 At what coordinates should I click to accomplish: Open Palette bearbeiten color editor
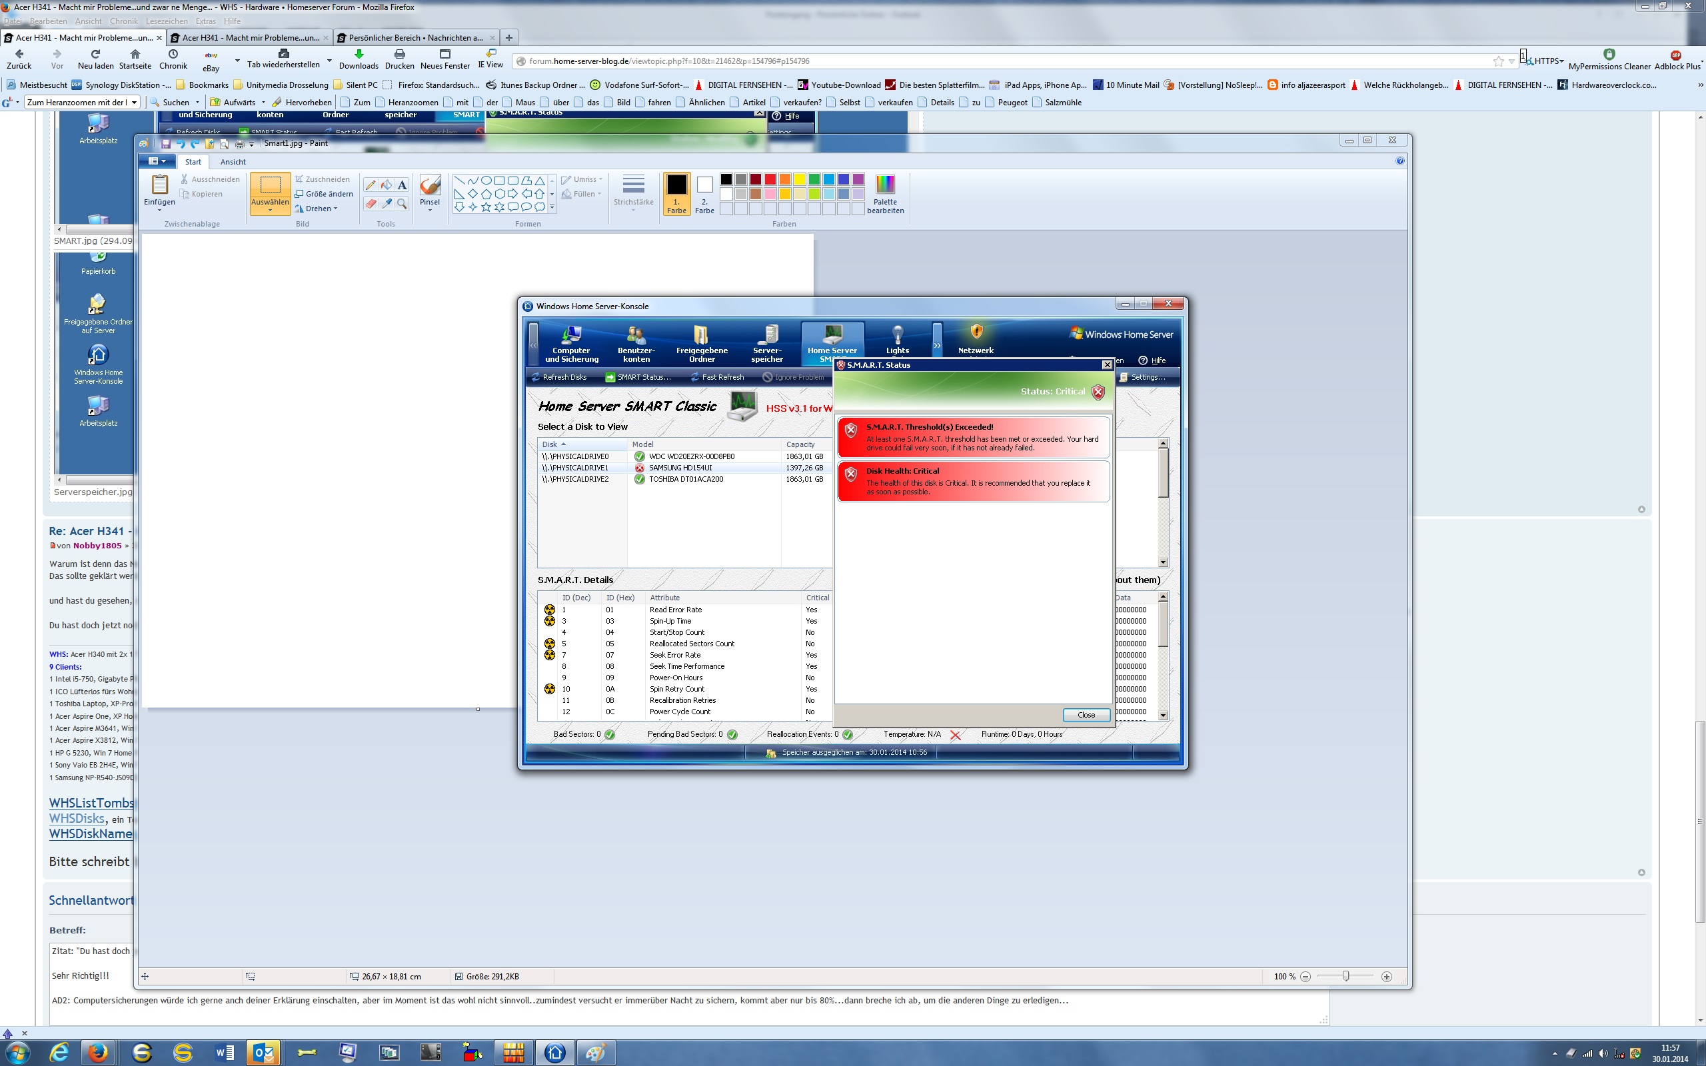click(885, 193)
